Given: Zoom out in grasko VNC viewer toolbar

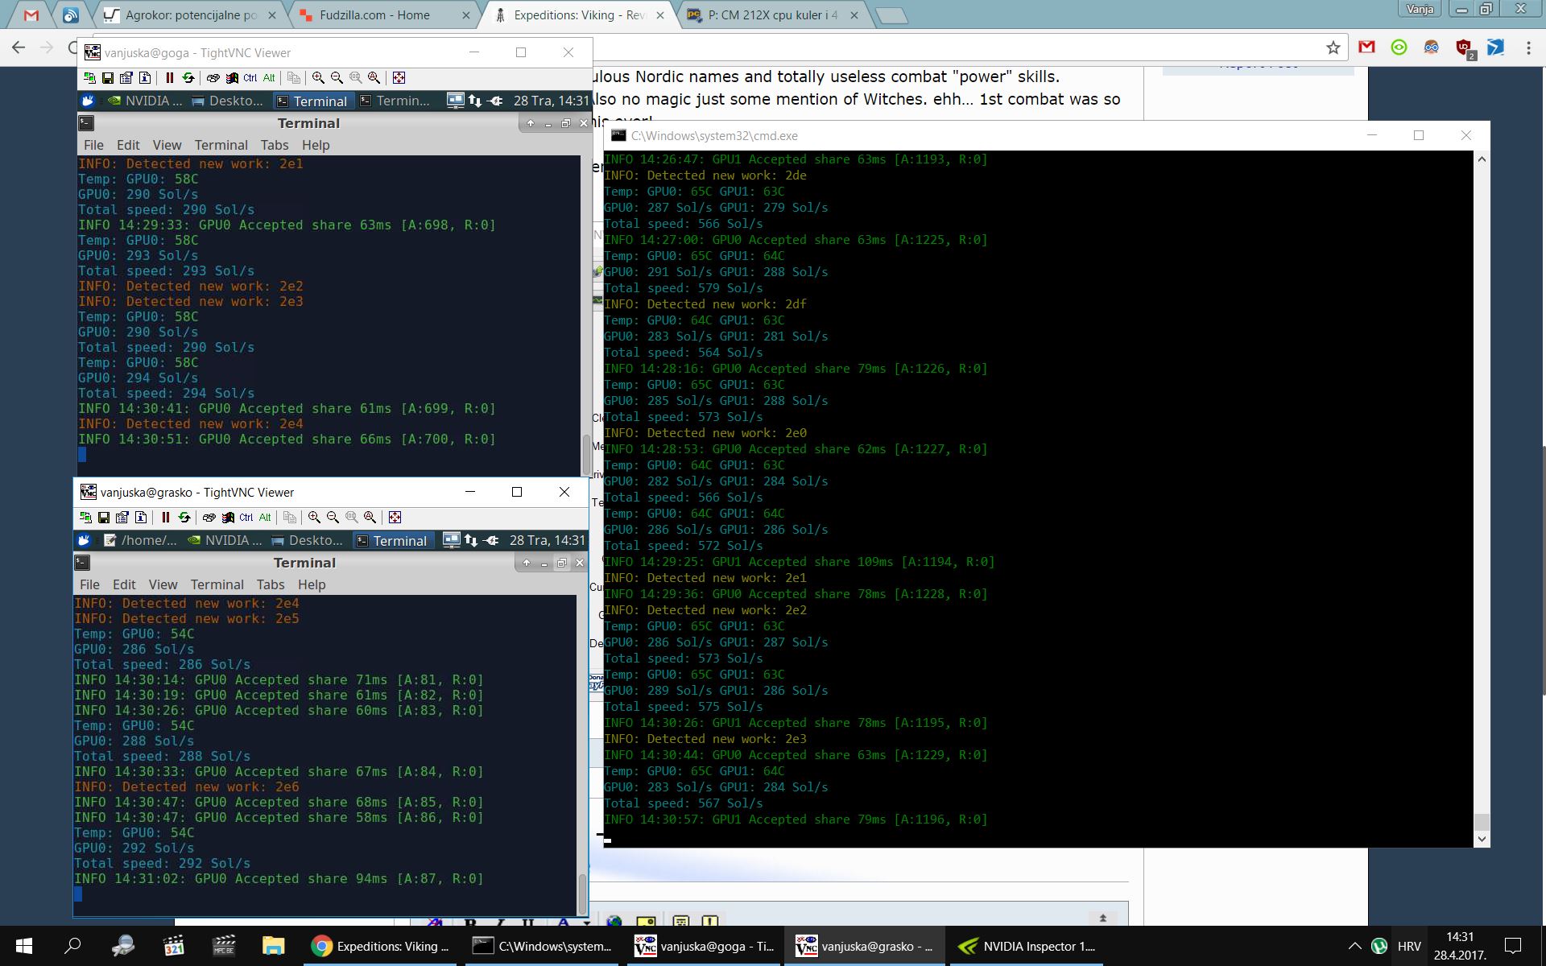Looking at the screenshot, I should coord(333,518).
